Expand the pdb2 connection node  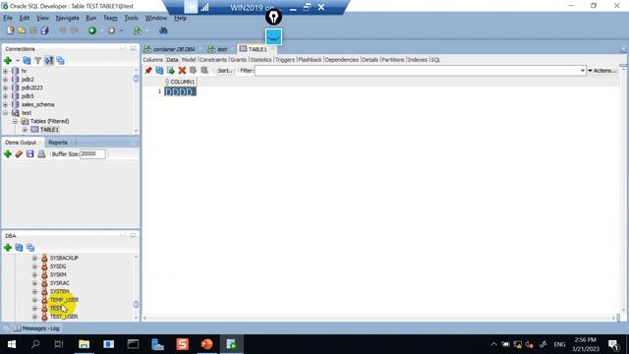click(x=5, y=80)
